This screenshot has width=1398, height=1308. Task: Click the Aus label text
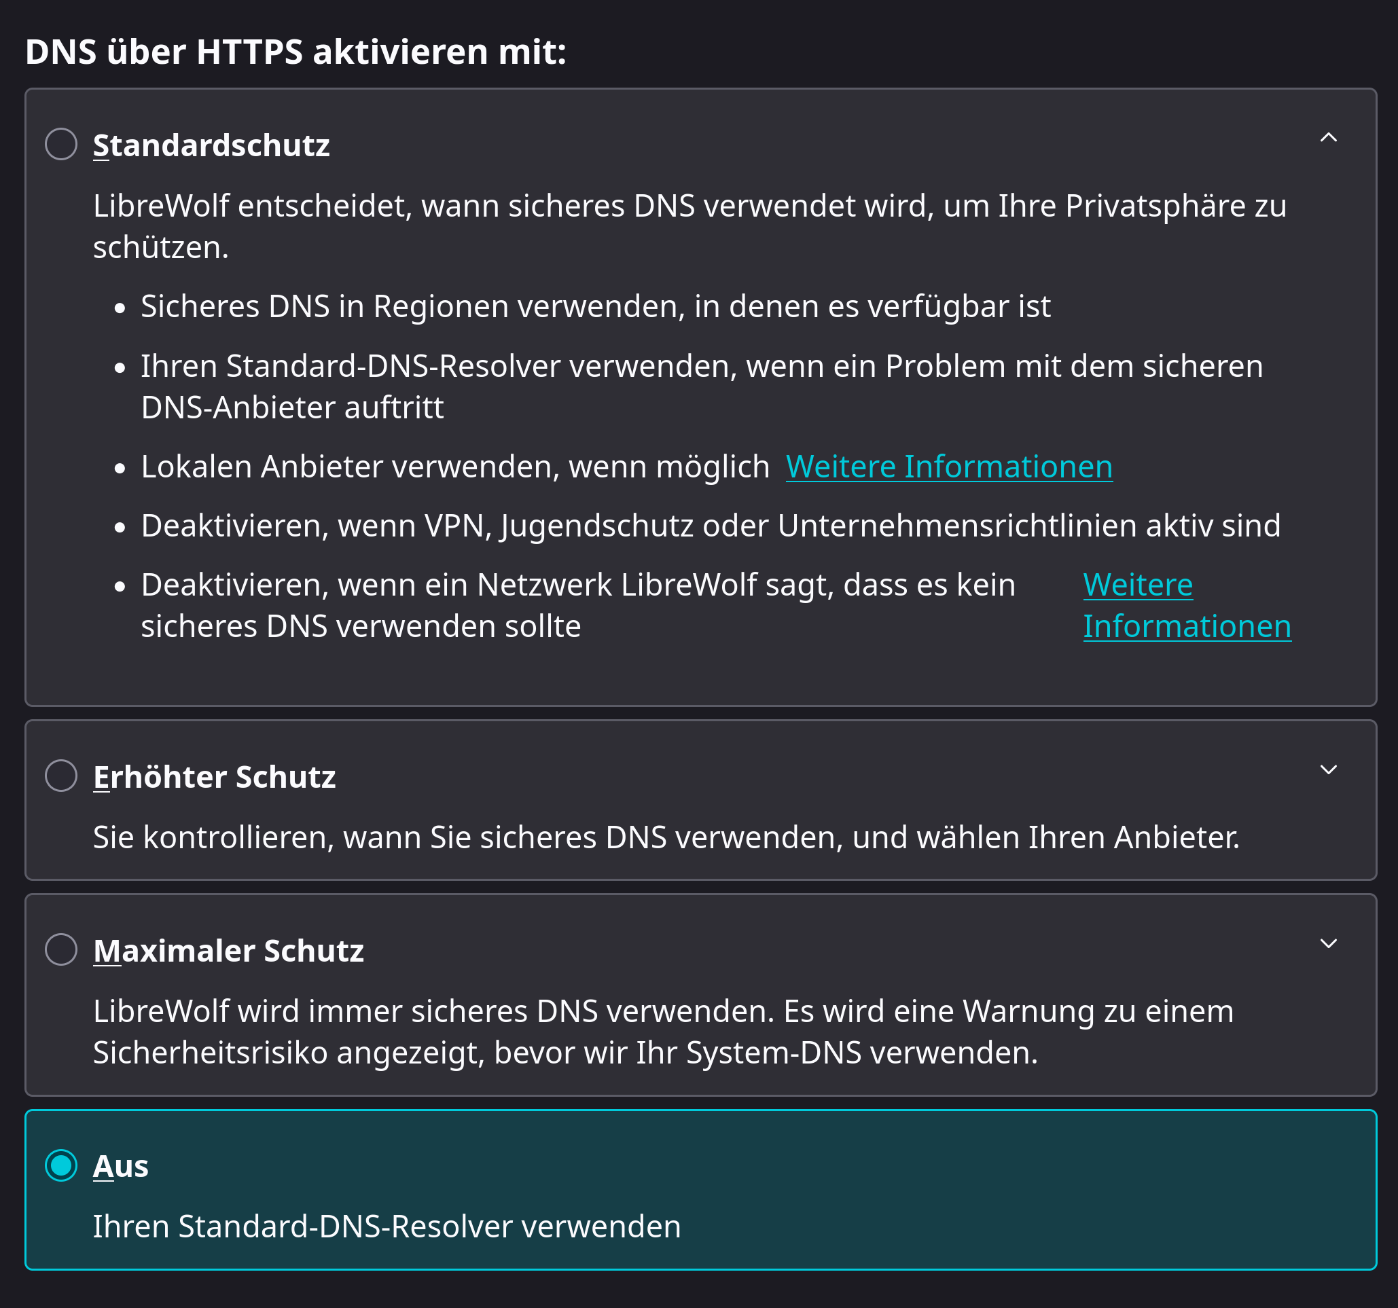[x=120, y=1166]
